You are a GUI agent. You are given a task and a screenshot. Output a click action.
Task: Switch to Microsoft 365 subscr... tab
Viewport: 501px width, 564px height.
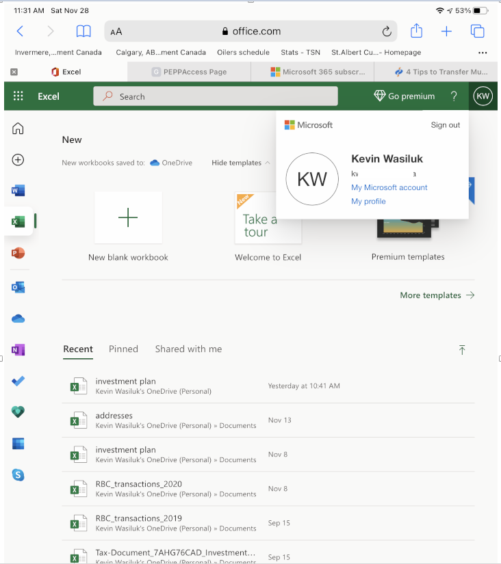click(x=318, y=72)
